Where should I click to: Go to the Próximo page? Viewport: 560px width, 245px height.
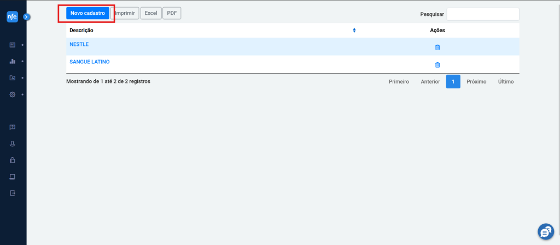click(x=476, y=81)
